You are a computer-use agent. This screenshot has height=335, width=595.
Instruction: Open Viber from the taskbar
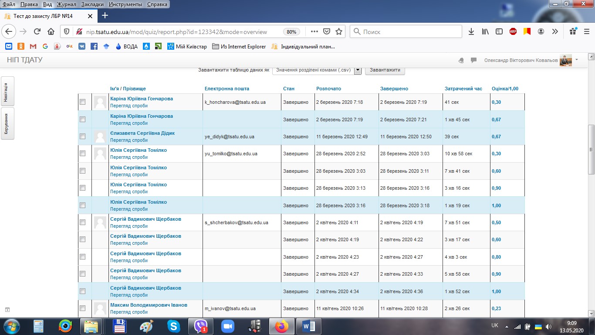pyautogui.click(x=201, y=326)
